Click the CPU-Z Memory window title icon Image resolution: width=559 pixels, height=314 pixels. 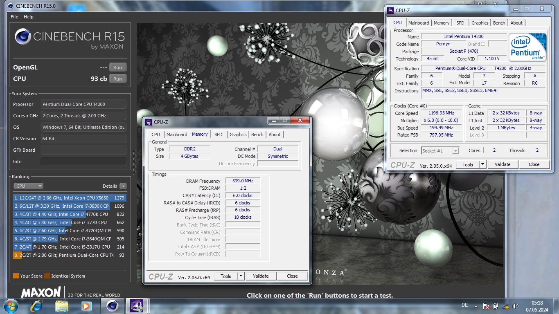point(149,122)
